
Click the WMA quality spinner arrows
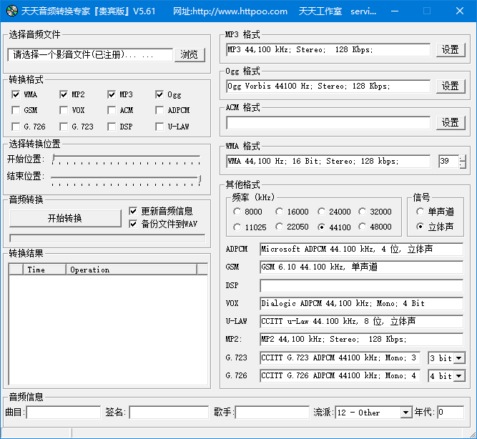point(462,162)
